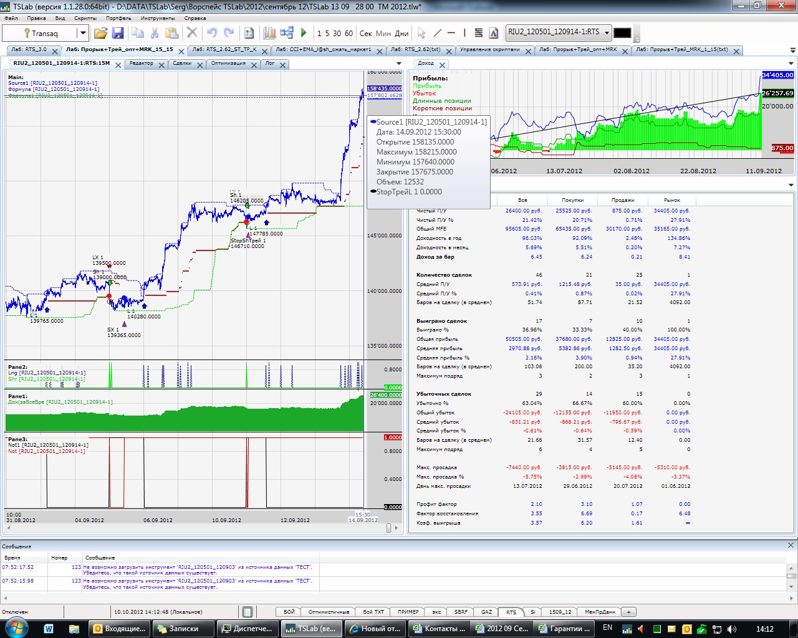Switch to the Оптимизация tab
The height and width of the screenshot is (638, 798).
tap(228, 64)
